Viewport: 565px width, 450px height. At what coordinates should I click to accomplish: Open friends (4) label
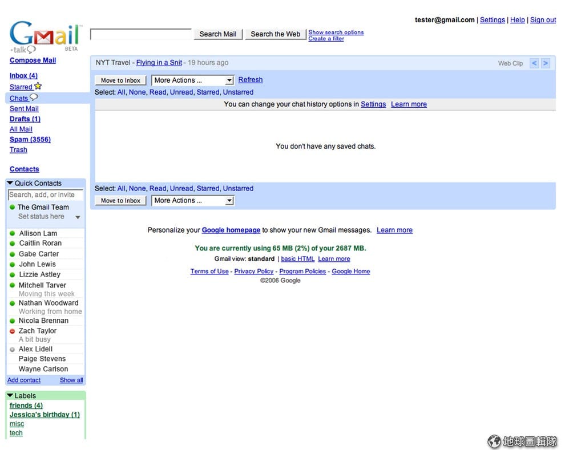point(26,406)
